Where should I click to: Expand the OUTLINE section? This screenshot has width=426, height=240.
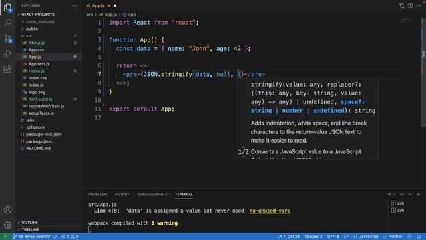[x=29, y=222]
